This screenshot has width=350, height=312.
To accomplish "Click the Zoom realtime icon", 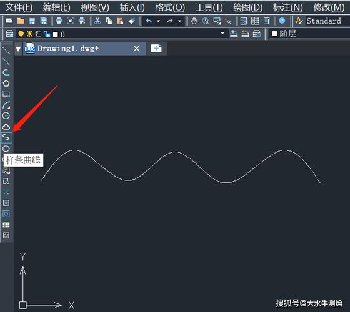I will point(206,21).
